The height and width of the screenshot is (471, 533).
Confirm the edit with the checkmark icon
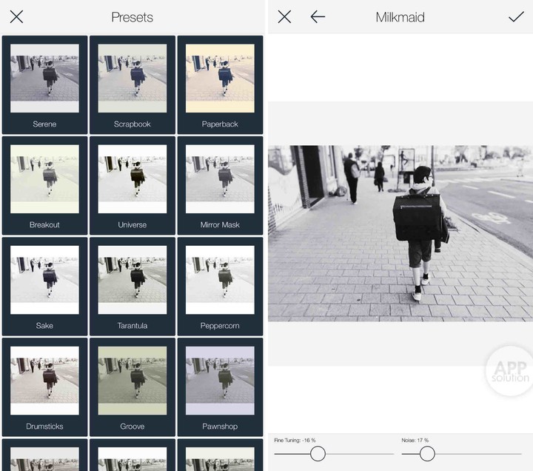point(516,16)
